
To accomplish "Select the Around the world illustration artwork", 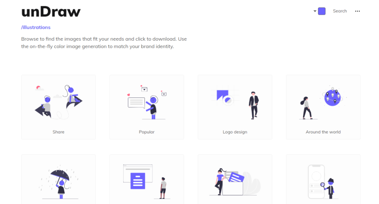I will point(323,103).
